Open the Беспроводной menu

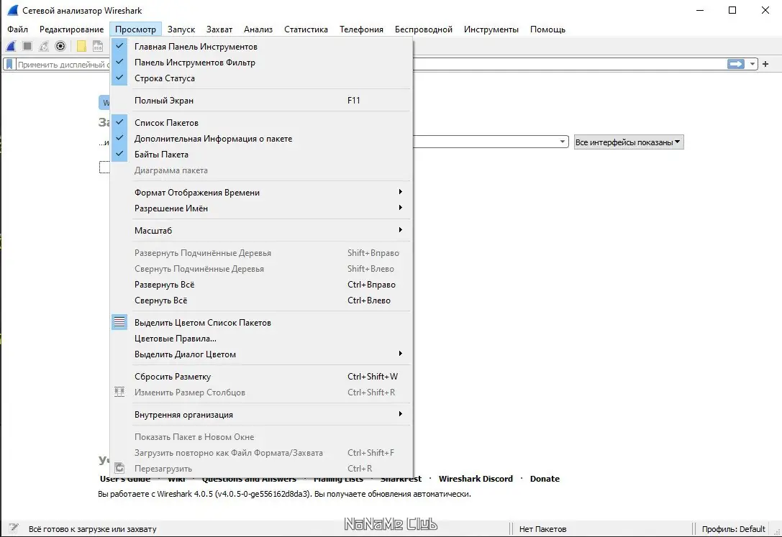424,29
